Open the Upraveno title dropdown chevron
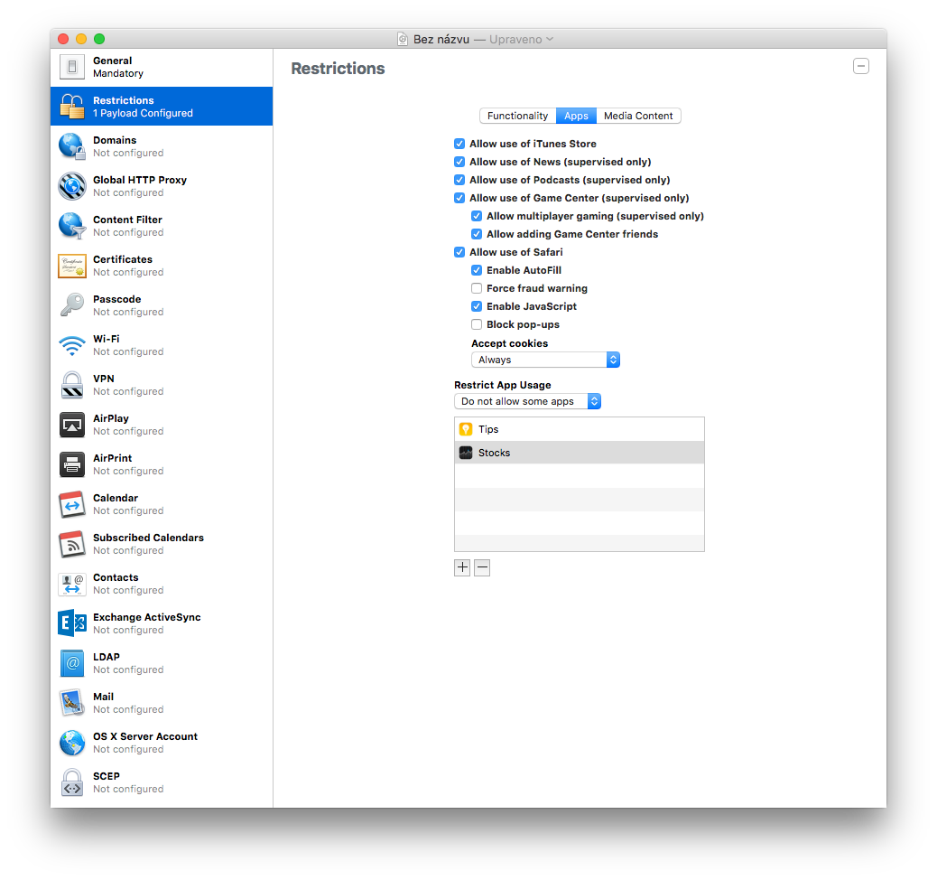Viewport: 937px width, 880px height. [550, 40]
